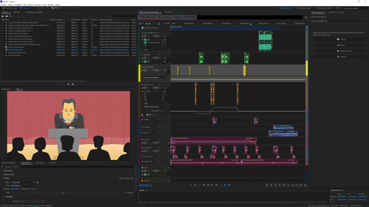The image size is (369, 207).
Task: Show Inputs/Outputs view in editor toolbar
Action: 140,23
